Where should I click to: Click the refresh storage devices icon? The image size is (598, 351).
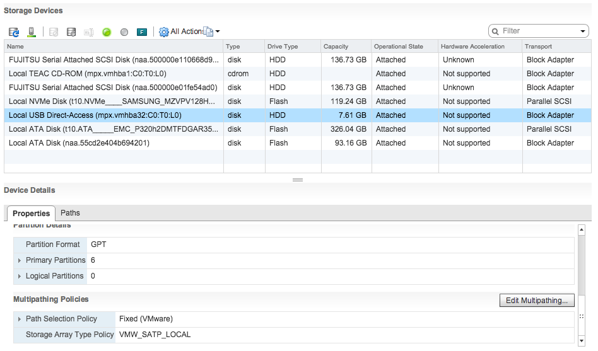(14, 32)
